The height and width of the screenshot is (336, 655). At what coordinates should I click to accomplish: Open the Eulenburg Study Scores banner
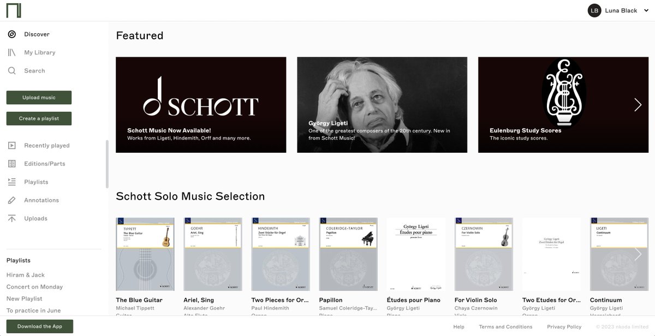(563, 105)
